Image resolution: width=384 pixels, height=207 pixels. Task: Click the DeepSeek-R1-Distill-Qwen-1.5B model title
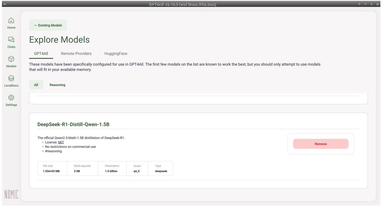[x=73, y=124]
